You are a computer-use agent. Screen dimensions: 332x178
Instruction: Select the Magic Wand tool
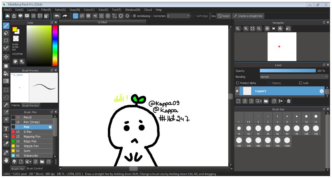(6, 105)
